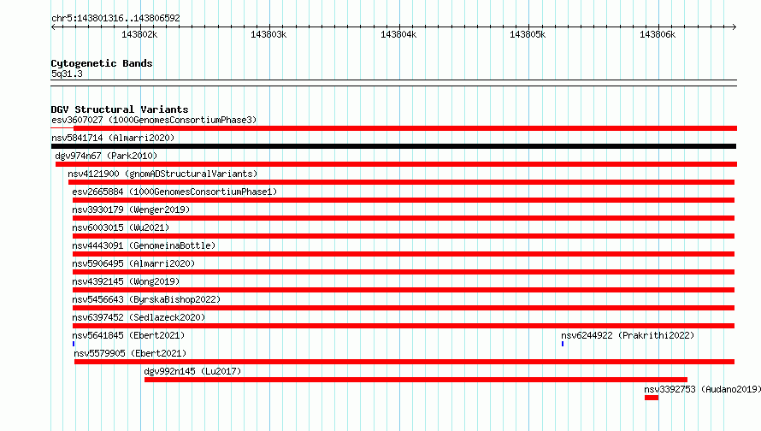Open the dgv974n67 (Park2010) variant label
The height and width of the screenshot is (431, 761).
pyautogui.click(x=106, y=156)
